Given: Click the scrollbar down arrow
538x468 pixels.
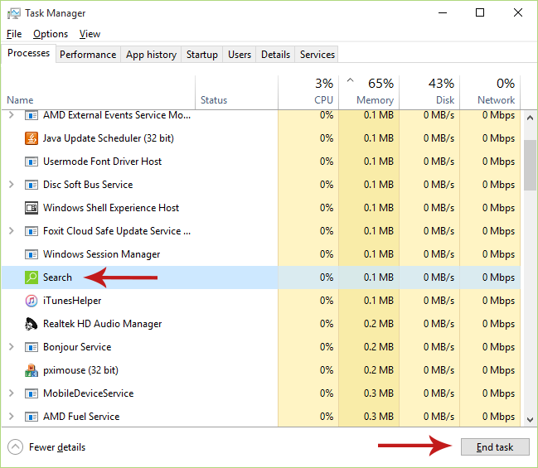Looking at the screenshot, I should point(530,420).
